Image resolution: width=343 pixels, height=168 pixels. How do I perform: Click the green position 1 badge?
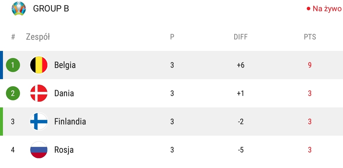point(13,65)
